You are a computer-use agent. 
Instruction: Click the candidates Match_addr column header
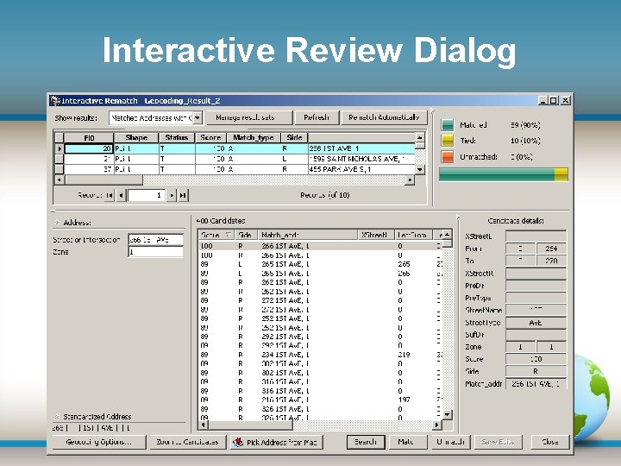pyautogui.click(x=308, y=235)
